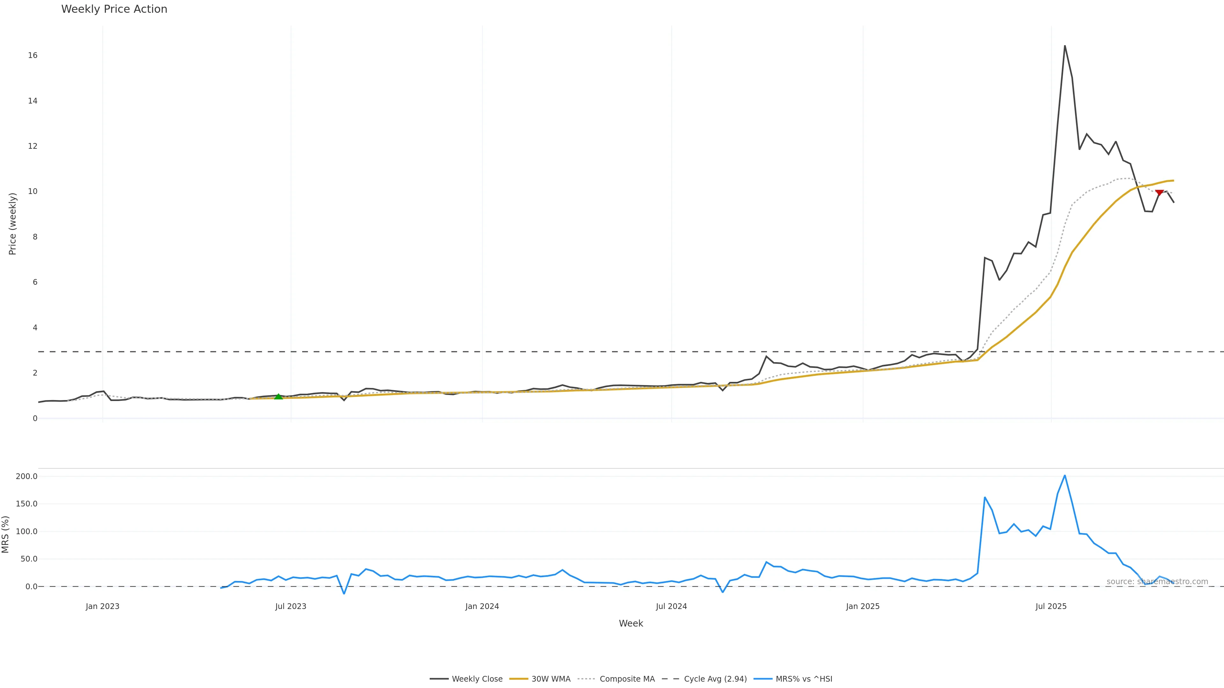Click the blue MRS% legend line swatch

click(763, 679)
